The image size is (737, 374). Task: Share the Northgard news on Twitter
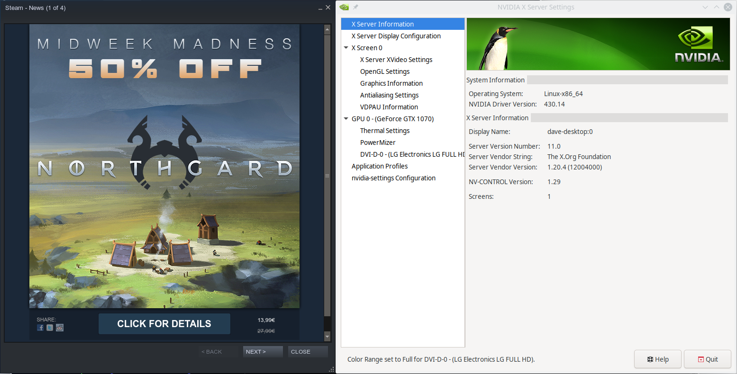[x=50, y=328]
